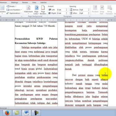116x116 pixels.
Task: Switch to the Review tab
Action: click(25, 2)
